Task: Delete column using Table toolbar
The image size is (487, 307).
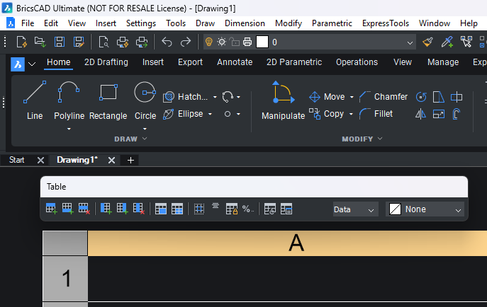Action: [138, 209]
